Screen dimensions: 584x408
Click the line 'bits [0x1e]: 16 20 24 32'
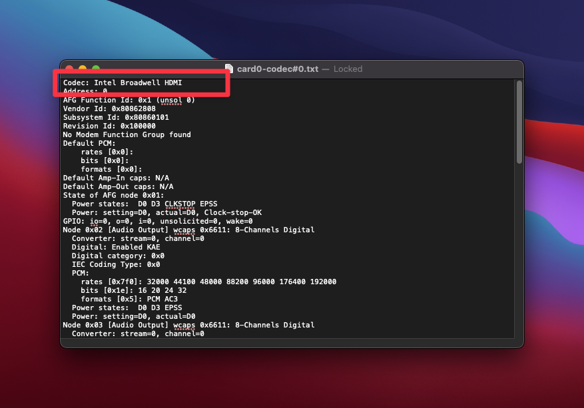[134, 290]
